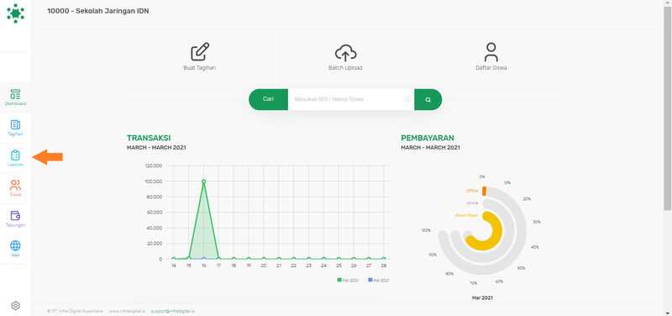The image size is (672, 316).
Task: Toggle the blue Mar 2021 legend entry
Action: (379, 280)
